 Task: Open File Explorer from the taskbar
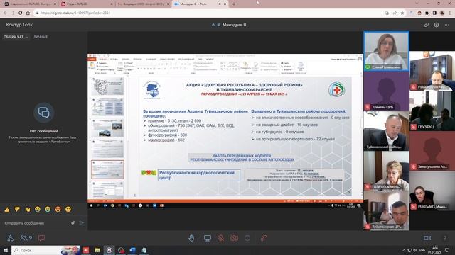(x=97, y=250)
